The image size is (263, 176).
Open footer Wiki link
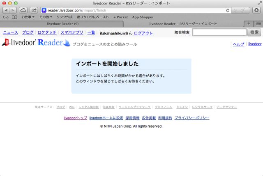coord(72,107)
